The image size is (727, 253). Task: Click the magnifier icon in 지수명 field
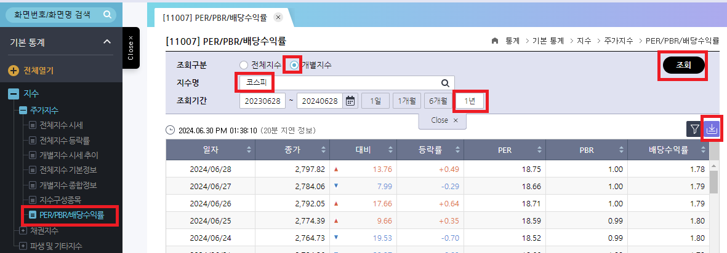(x=445, y=84)
